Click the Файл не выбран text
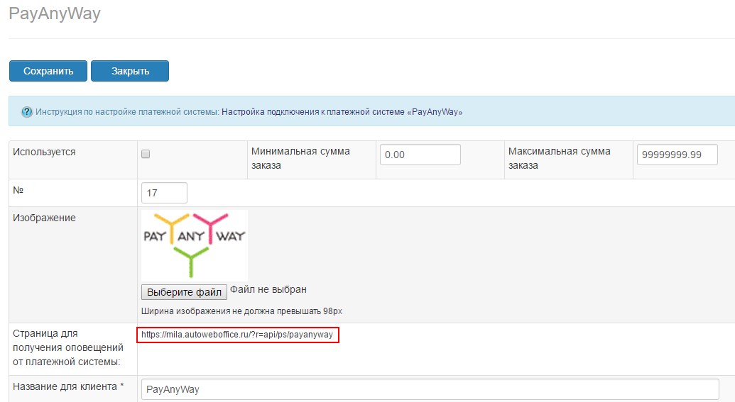The height and width of the screenshot is (402, 735). pyautogui.click(x=268, y=289)
